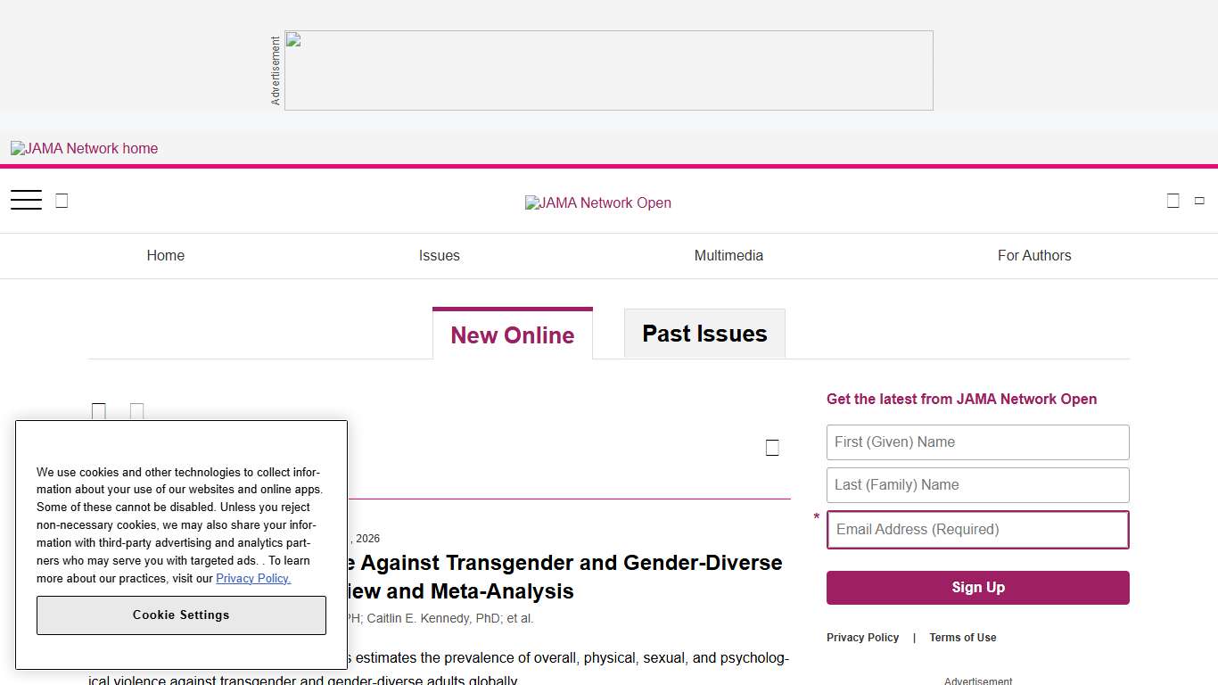Open the For Authors menu item
This screenshot has width=1218, height=685.
pos(1034,255)
